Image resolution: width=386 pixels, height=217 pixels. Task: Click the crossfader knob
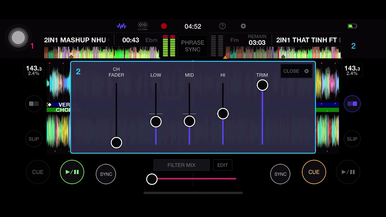pyautogui.click(x=152, y=179)
